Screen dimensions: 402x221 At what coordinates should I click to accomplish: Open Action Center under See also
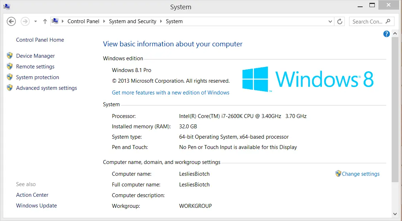[32, 195]
